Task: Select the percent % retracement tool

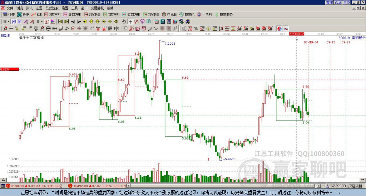Action: pos(196,29)
